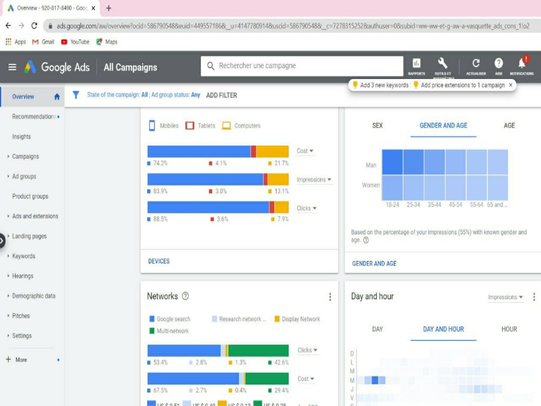Click the Women 25-34 heatmap cell
The image size is (541, 406).
point(413,187)
